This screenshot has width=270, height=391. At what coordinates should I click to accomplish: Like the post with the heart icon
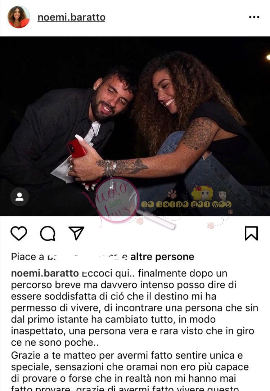click(x=19, y=233)
